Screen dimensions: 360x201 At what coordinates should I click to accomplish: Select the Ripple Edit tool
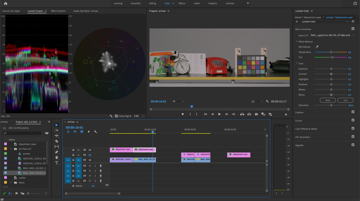[57, 136]
